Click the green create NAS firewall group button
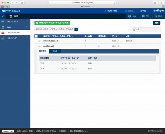The image size is (165, 134). click(52, 23)
